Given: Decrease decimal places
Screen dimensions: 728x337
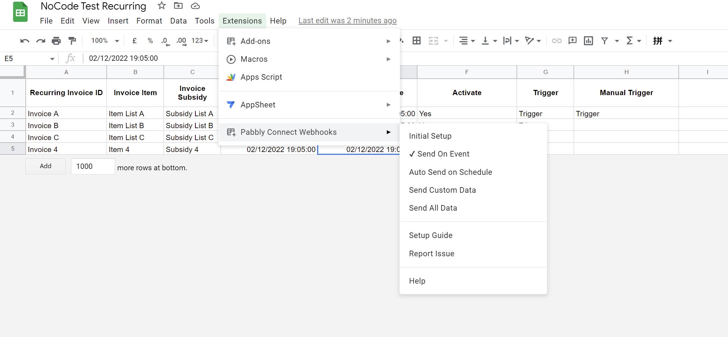Looking at the screenshot, I should [165, 41].
